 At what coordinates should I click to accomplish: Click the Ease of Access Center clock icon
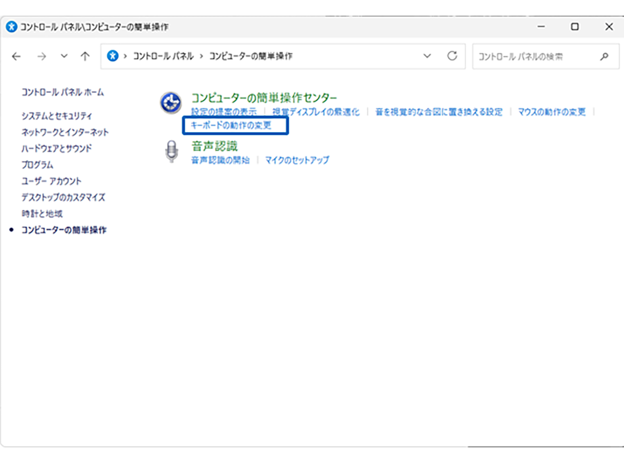[x=171, y=101]
